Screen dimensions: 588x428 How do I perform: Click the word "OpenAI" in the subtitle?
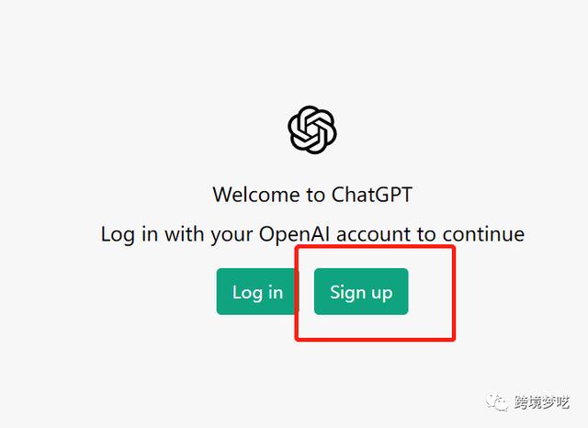(x=294, y=234)
